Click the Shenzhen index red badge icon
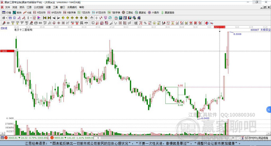Screen dimensions: 271x146 pyautogui.click(x=52, y=138)
